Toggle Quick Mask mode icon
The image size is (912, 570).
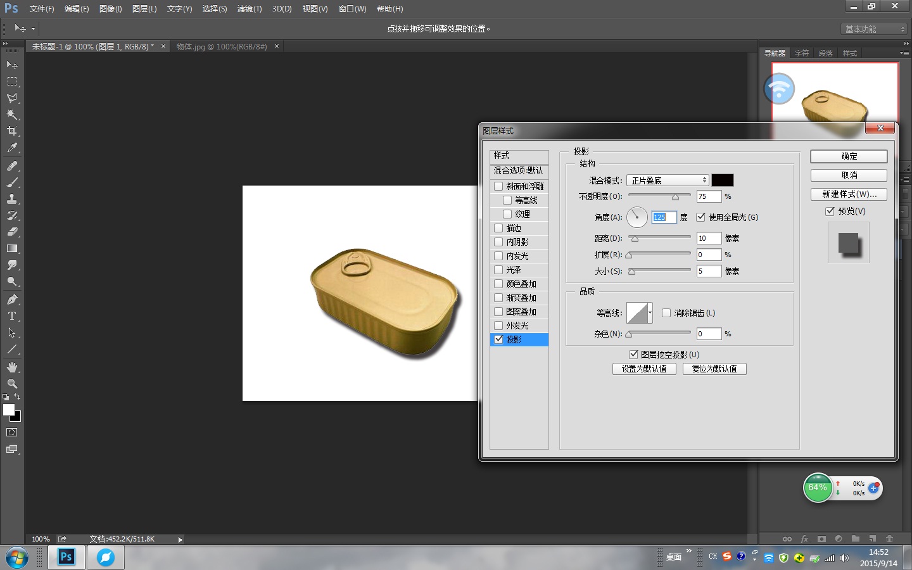(x=12, y=433)
